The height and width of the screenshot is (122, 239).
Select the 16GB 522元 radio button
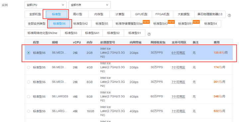tap(29, 111)
